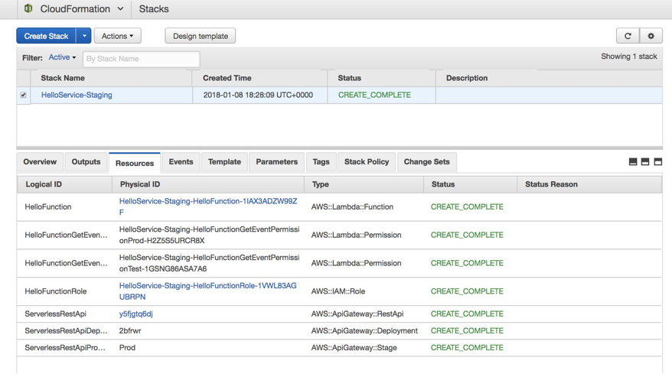The image size is (672, 377).
Task: Click the PermissionTest-1GSNG86ASA7A6 physical ID text
Action: [x=209, y=263]
